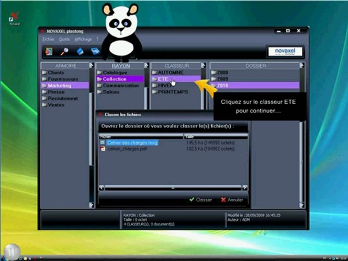Viewport: 348px width, 261px height.
Task: Click the RAYON column header
Action: pyautogui.click(x=120, y=66)
